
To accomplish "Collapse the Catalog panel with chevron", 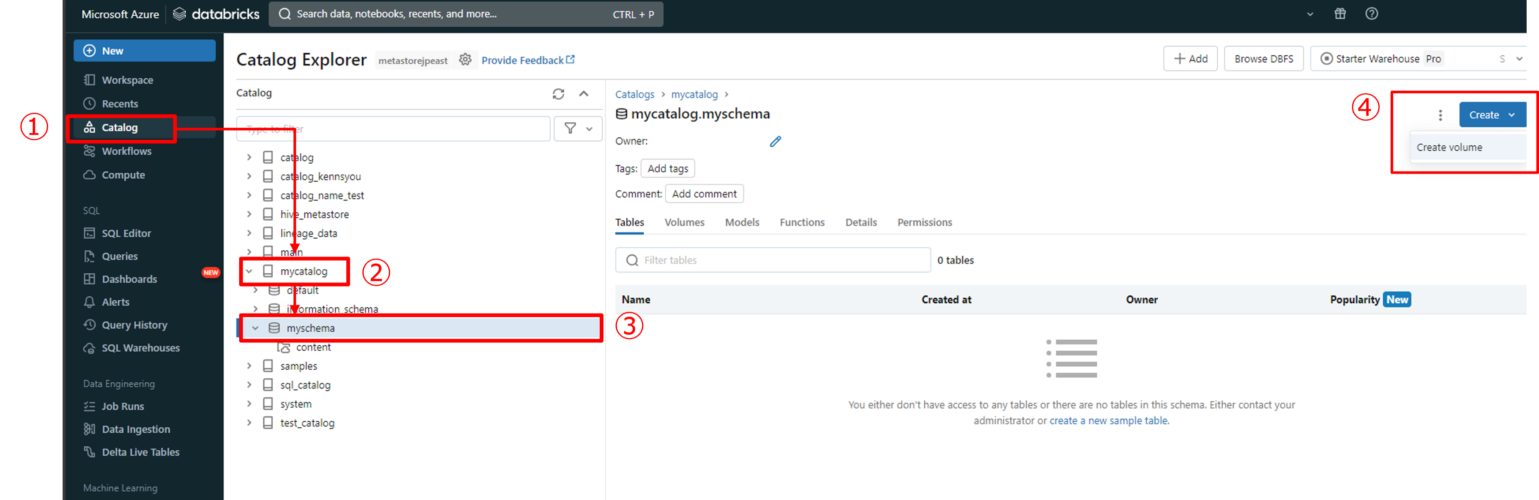I will (584, 94).
